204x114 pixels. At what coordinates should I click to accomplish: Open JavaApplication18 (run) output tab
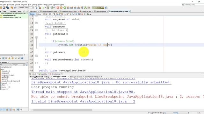[93, 77]
